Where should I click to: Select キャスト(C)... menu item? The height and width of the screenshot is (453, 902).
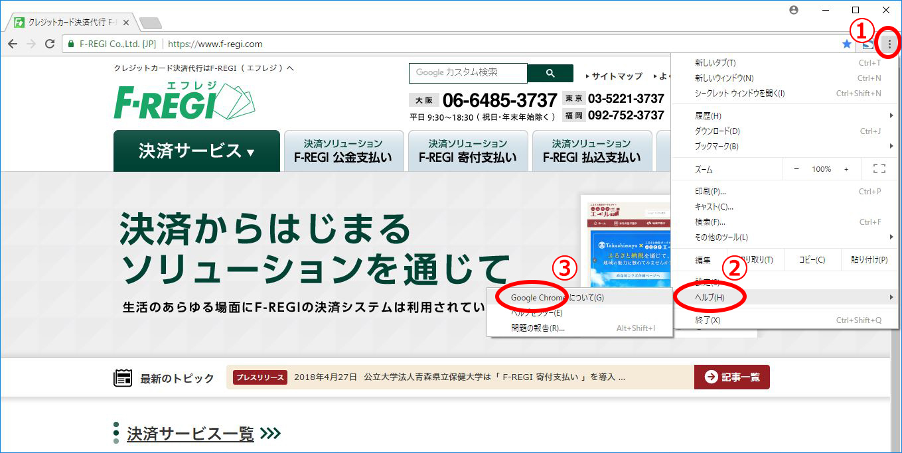(x=785, y=207)
